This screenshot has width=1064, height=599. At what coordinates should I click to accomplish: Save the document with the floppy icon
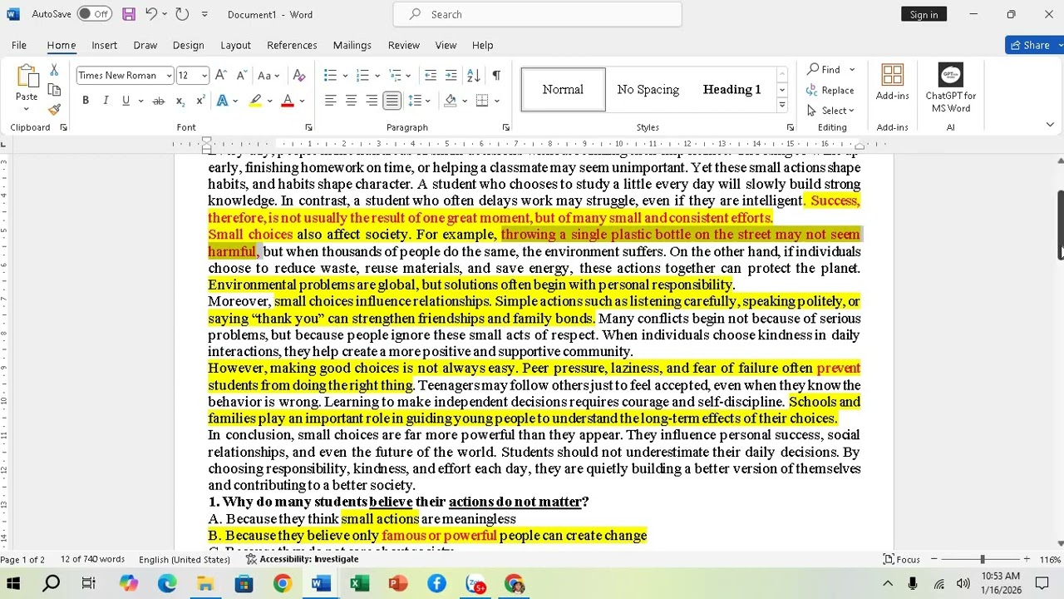click(x=128, y=14)
